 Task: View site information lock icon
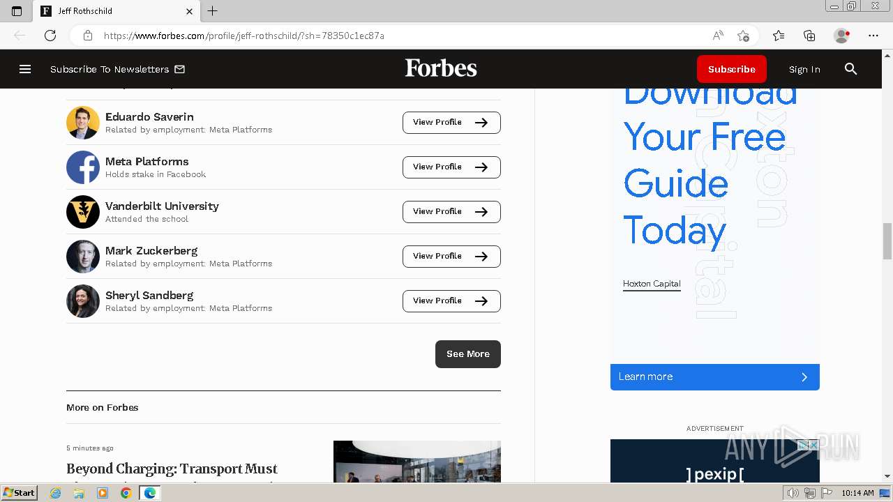[x=87, y=36]
